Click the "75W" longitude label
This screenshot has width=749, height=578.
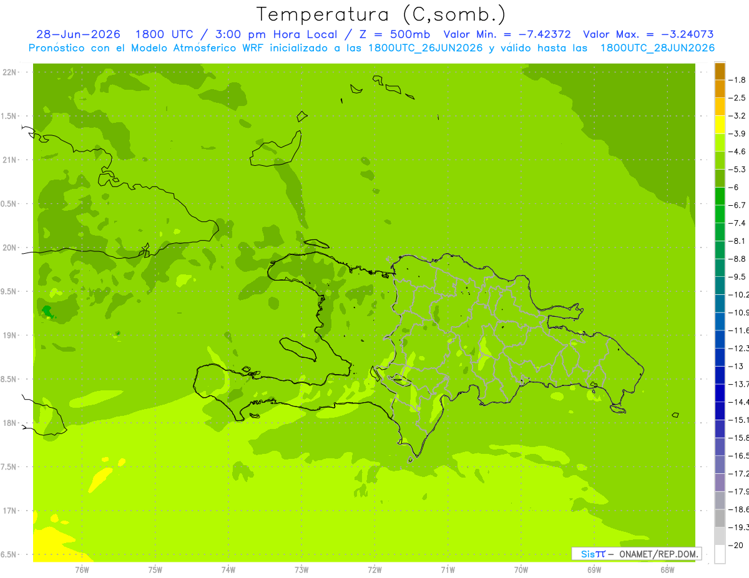155,569
